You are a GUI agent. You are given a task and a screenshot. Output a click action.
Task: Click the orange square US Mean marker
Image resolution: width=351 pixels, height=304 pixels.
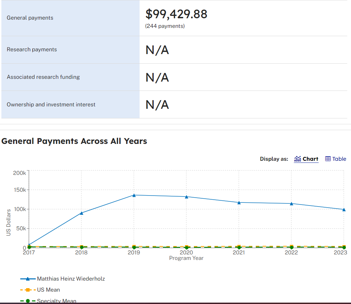click(x=28, y=290)
